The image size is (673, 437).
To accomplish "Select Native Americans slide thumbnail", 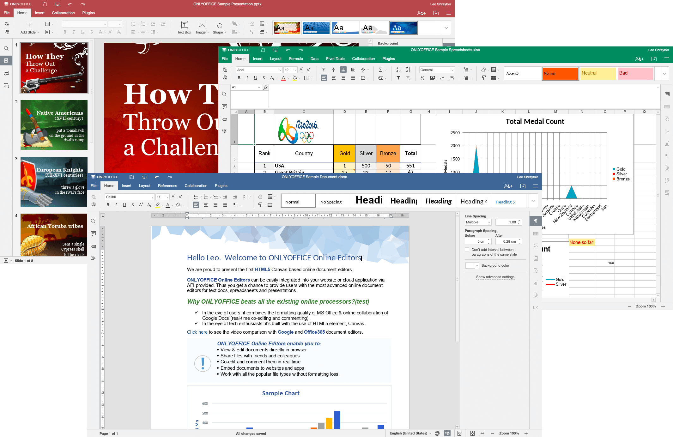I will coord(54,125).
